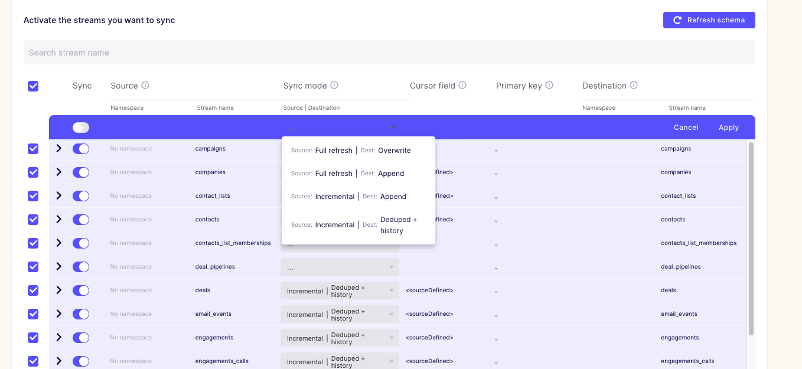Screen dimensions: 802x369
Task: Uncheck the contacts stream checkbox
Action: coord(33,219)
